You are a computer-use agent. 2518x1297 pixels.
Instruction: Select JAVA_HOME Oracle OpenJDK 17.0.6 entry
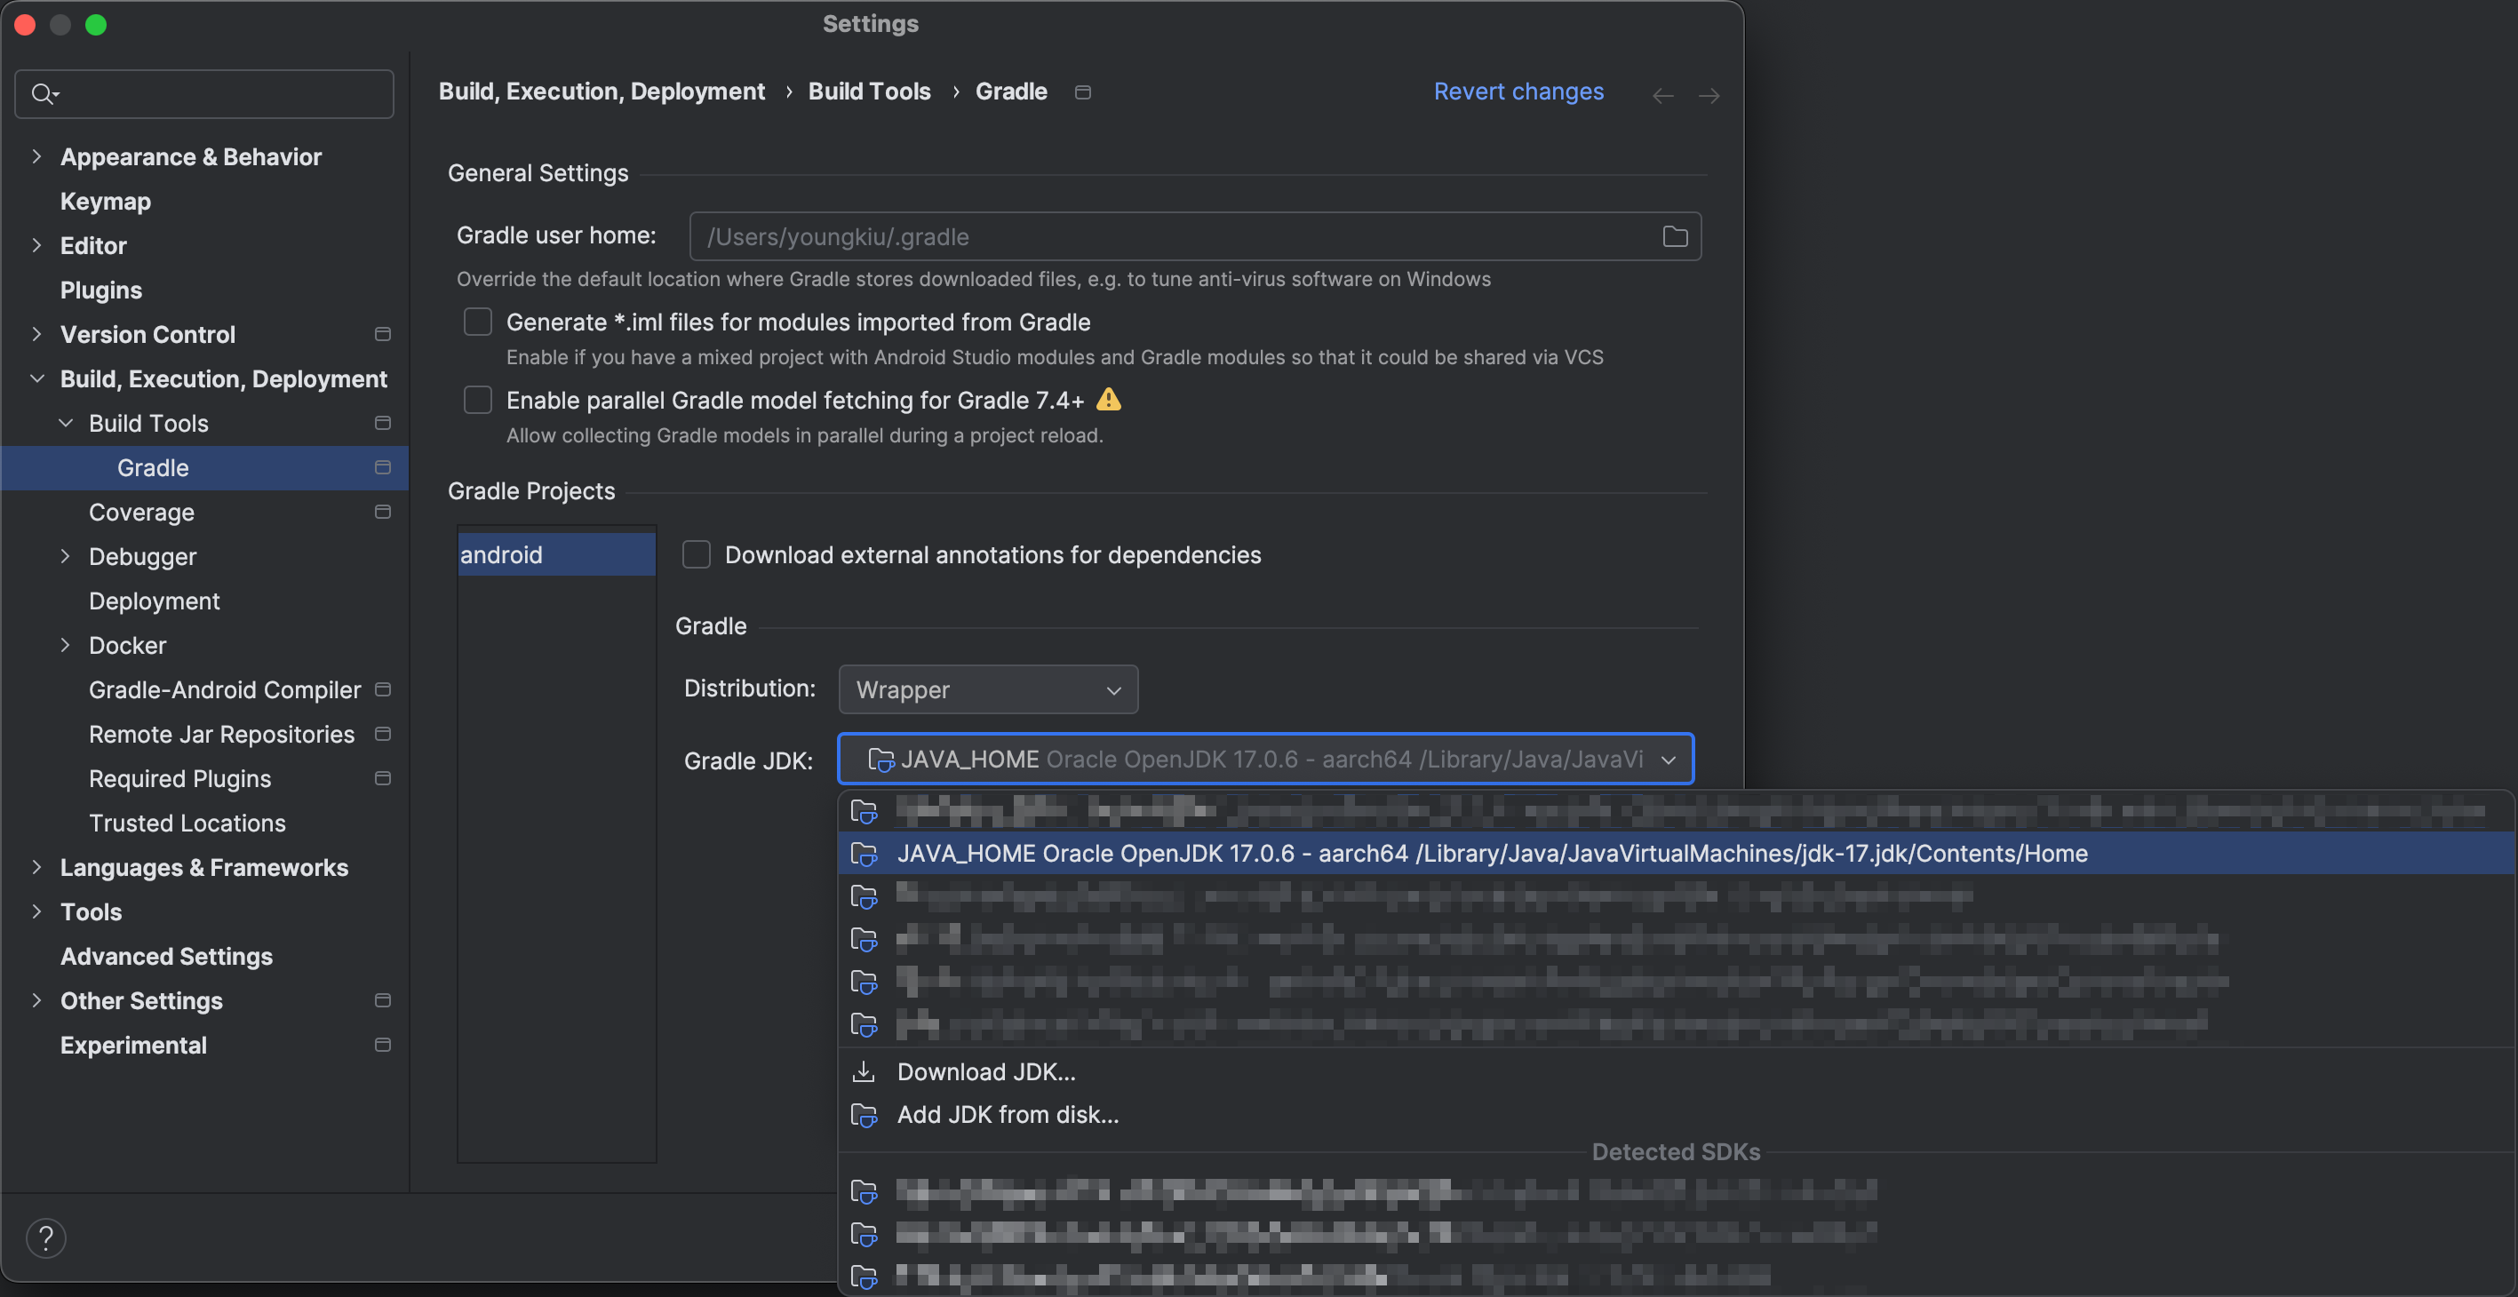1491,853
